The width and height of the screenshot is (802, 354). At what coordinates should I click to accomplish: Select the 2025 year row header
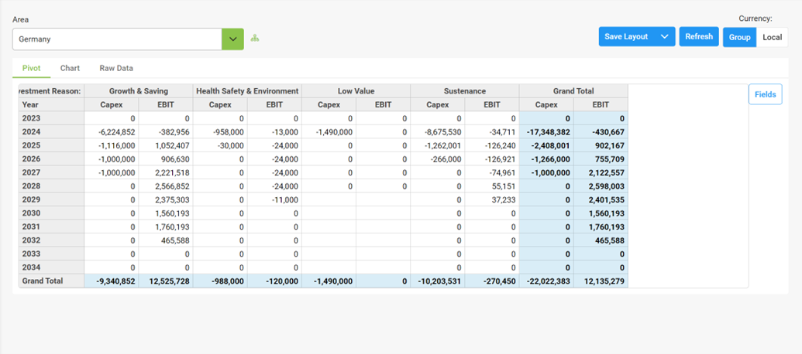51,145
